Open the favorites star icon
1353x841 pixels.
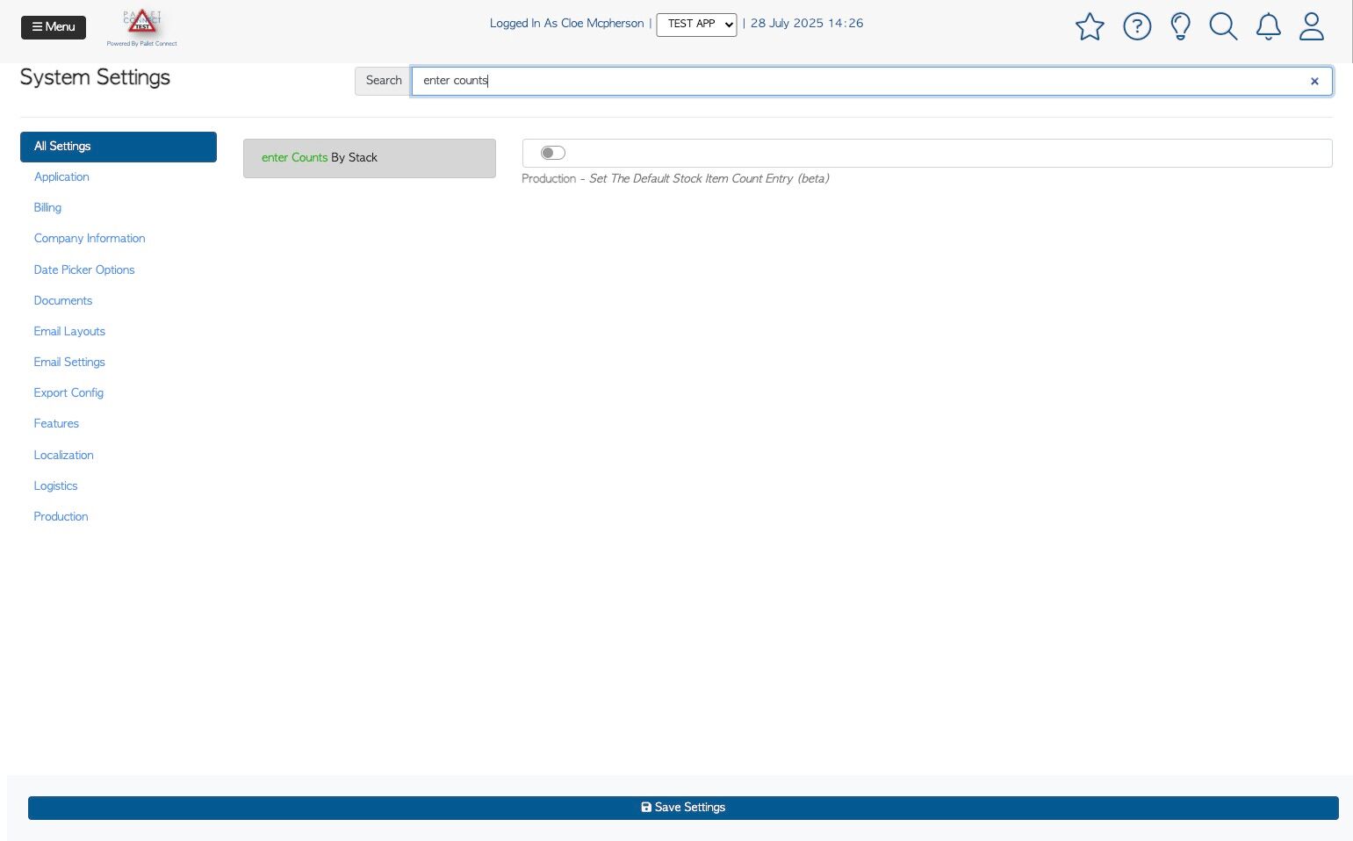click(1090, 26)
